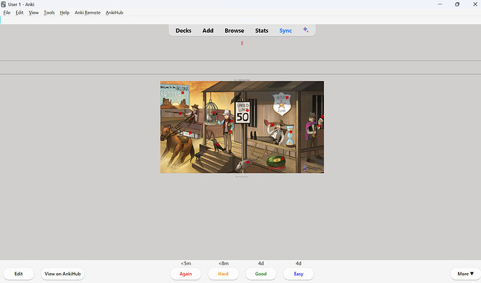Click the Edit button at bottom left
Image resolution: width=481 pixels, height=283 pixels.
tap(19, 274)
